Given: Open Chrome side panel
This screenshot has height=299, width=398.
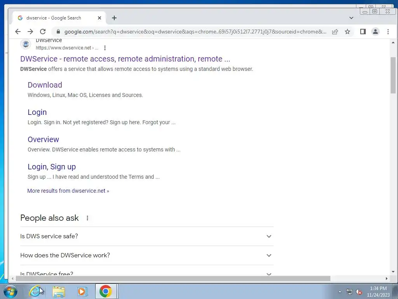Looking at the screenshot, I should [x=363, y=32].
